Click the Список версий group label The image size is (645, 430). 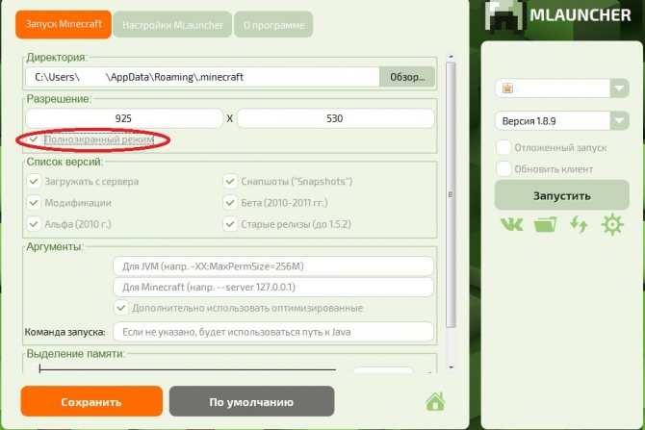click(x=64, y=162)
